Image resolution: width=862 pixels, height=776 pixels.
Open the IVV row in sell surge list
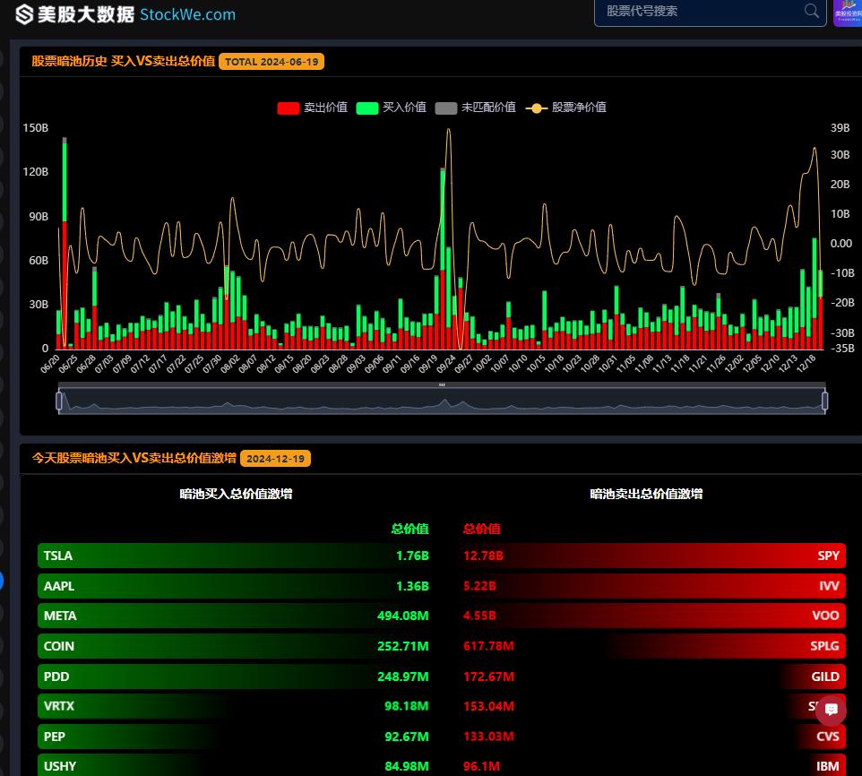click(652, 586)
